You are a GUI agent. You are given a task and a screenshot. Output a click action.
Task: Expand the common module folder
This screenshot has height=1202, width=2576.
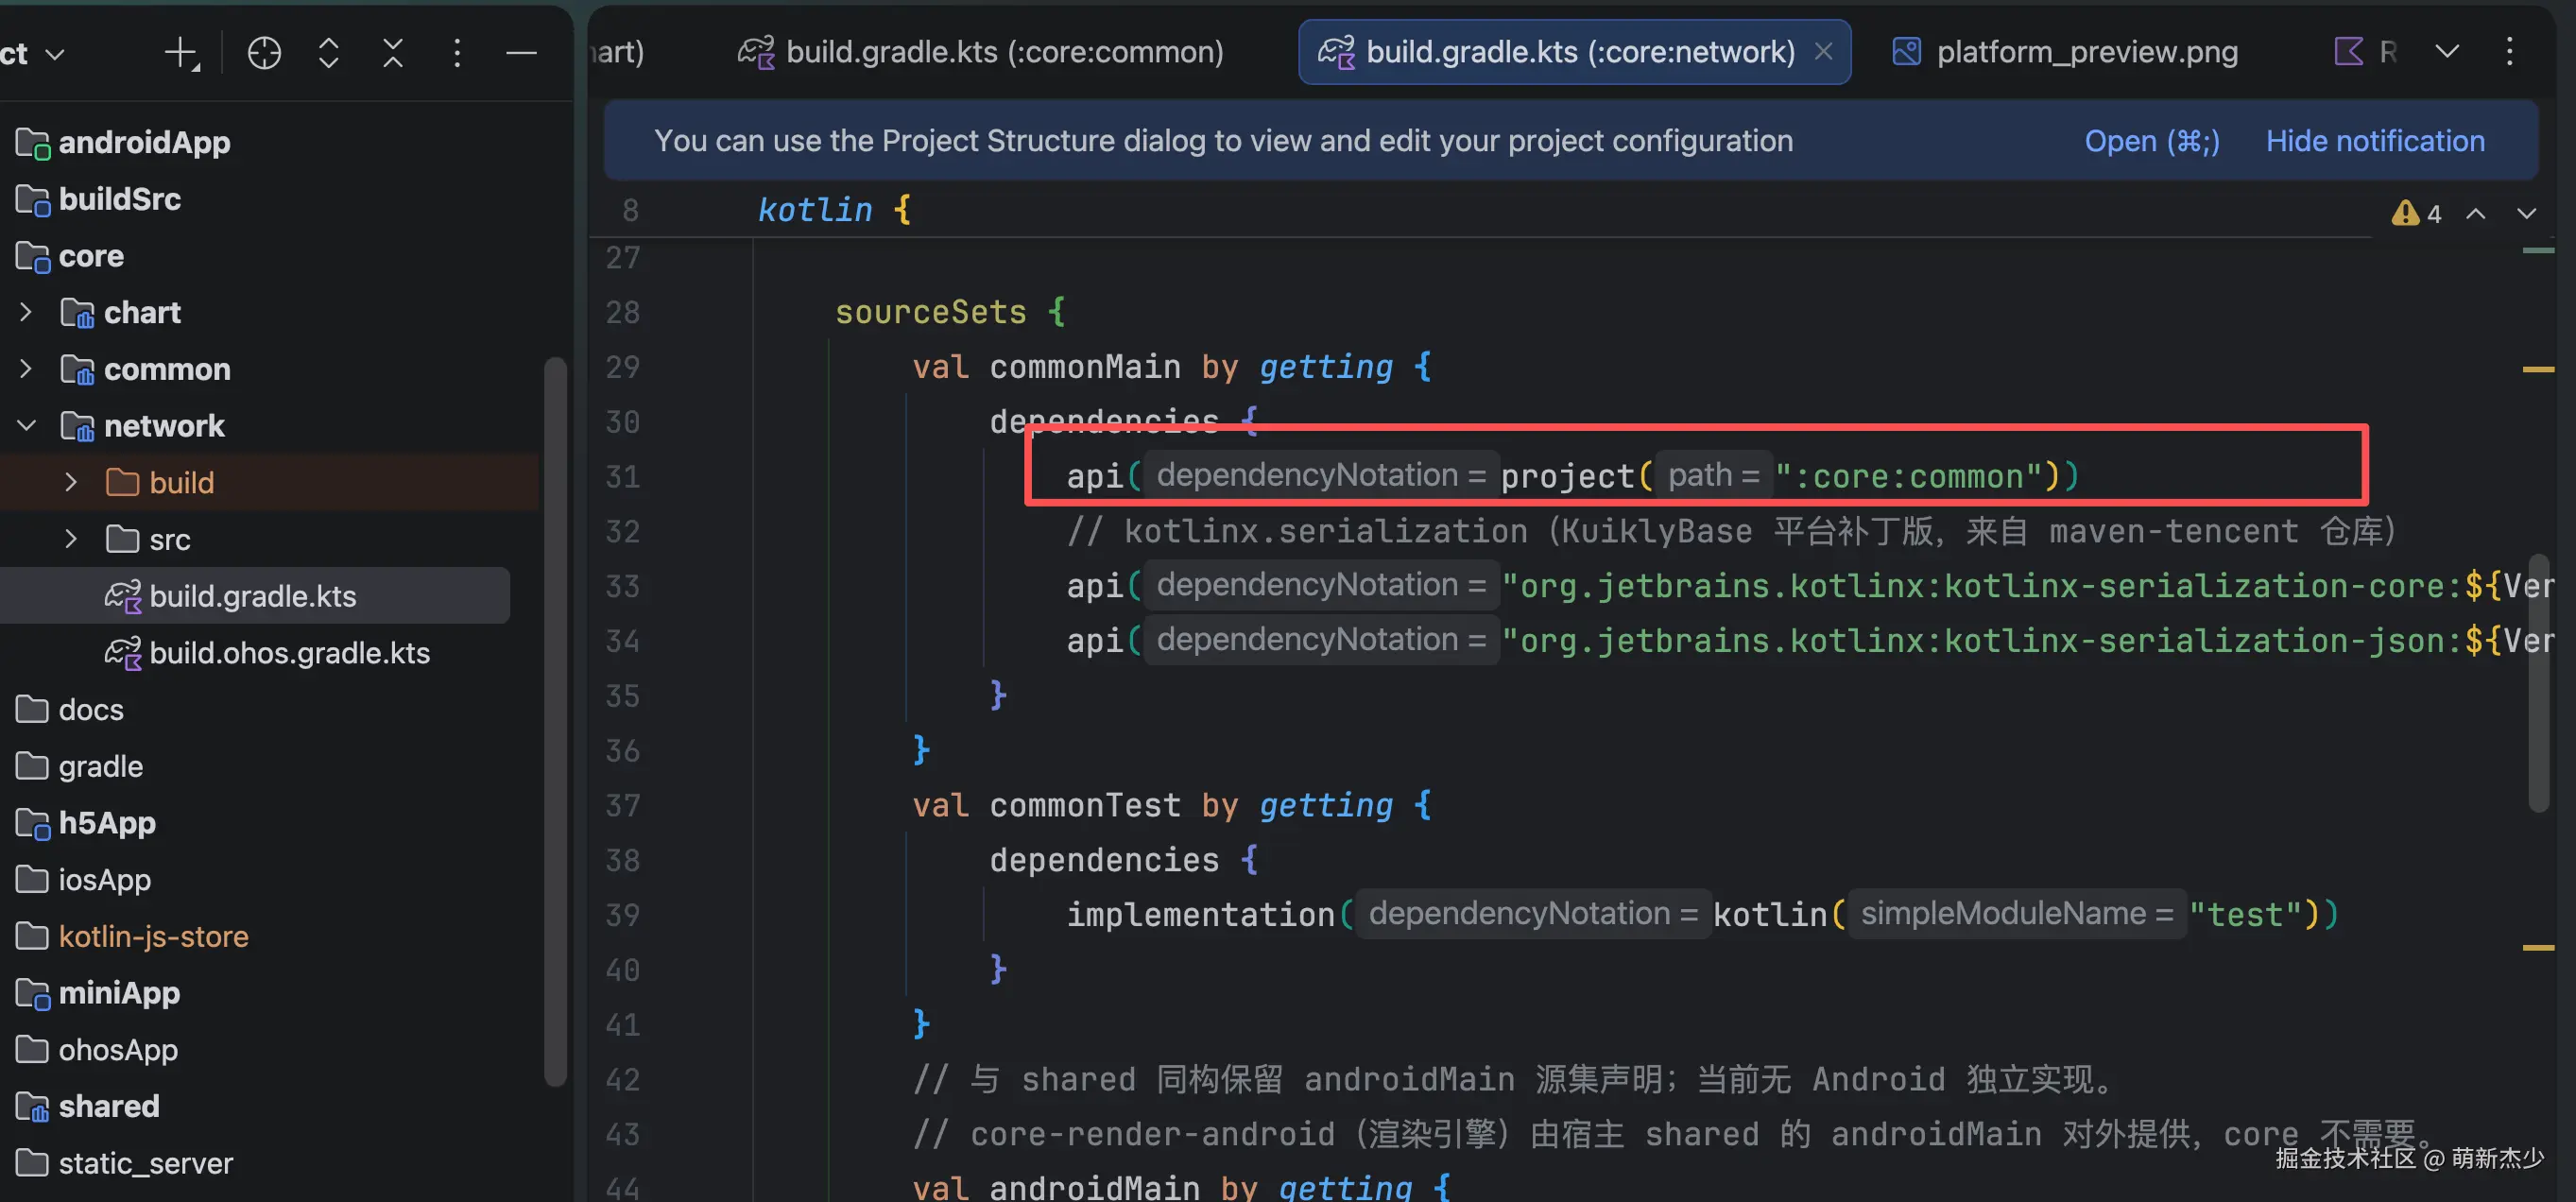[x=26, y=369]
